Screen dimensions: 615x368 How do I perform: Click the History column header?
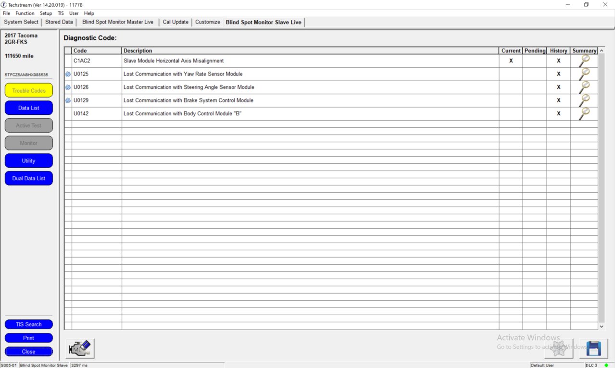559,50
